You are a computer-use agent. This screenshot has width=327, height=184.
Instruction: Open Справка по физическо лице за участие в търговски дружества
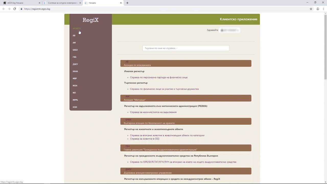click(164, 89)
